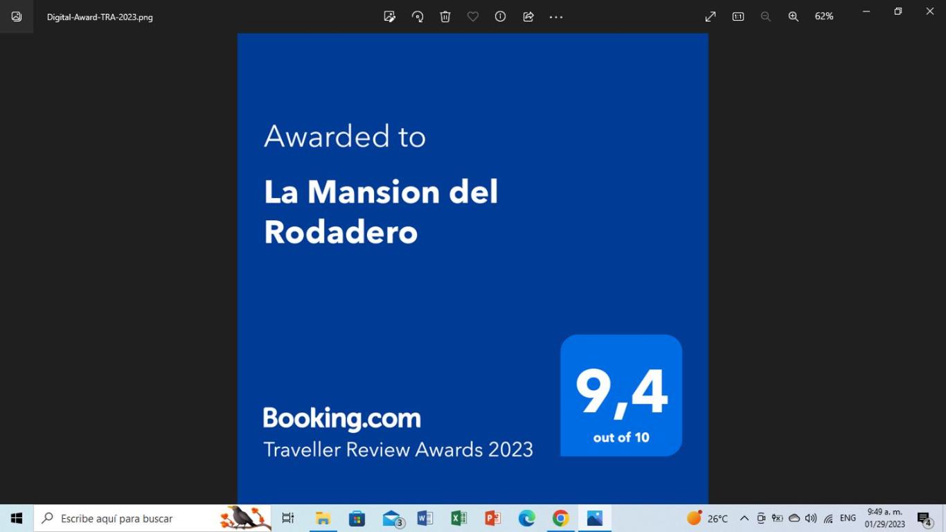The image size is (946, 532).
Task: Open the file info icon
Action: [500, 17]
